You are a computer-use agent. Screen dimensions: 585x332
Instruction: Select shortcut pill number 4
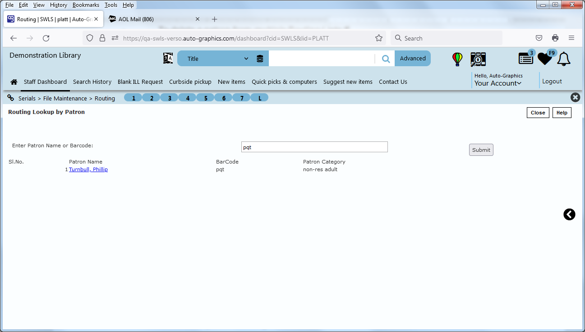tap(188, 98)
